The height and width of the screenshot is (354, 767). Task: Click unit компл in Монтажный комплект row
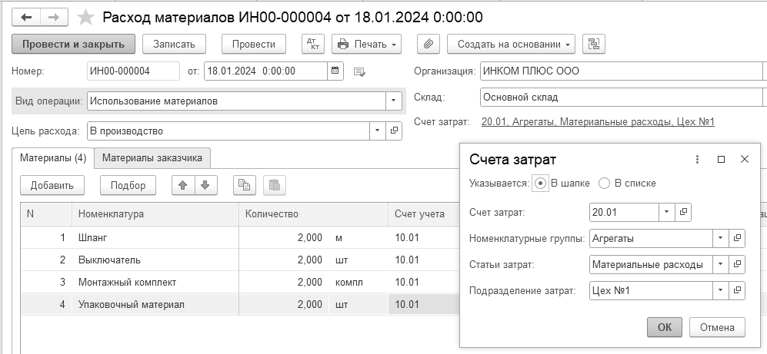(x=349, y=283)
